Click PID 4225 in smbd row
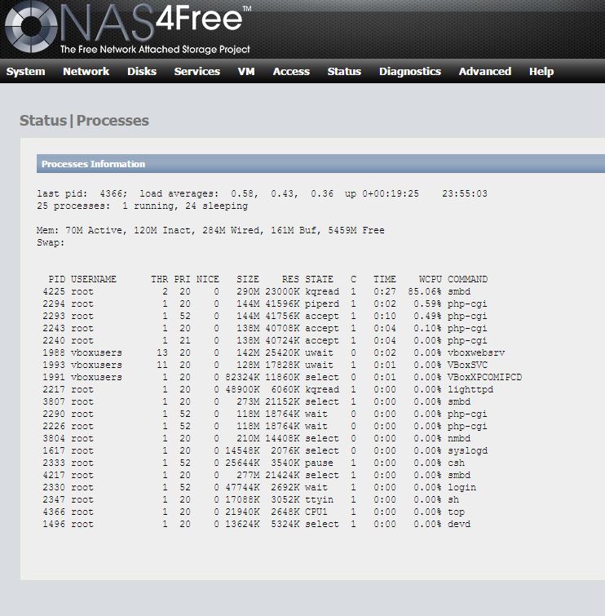Image resolution: width=605 pixels, height=616 pixels. pos(54,291)
